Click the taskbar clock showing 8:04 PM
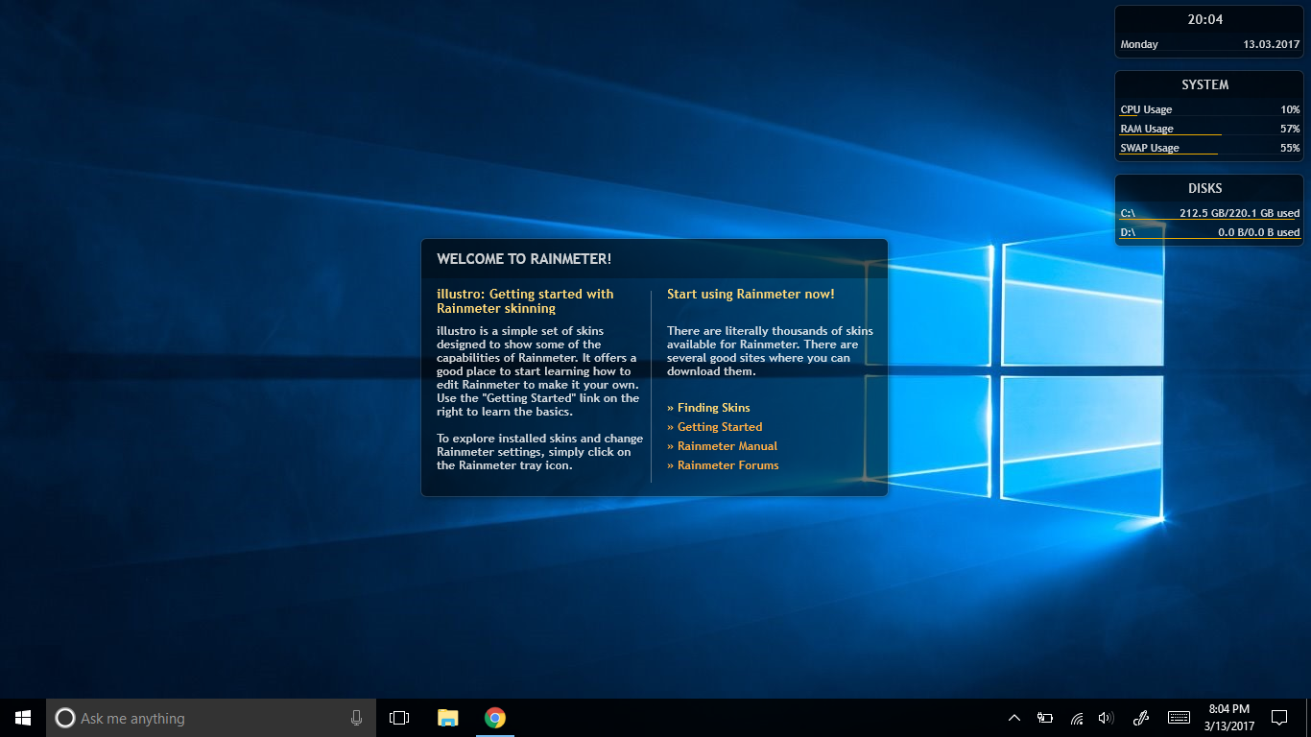This screenshot has height=737, width=1311. point(1229,718)
